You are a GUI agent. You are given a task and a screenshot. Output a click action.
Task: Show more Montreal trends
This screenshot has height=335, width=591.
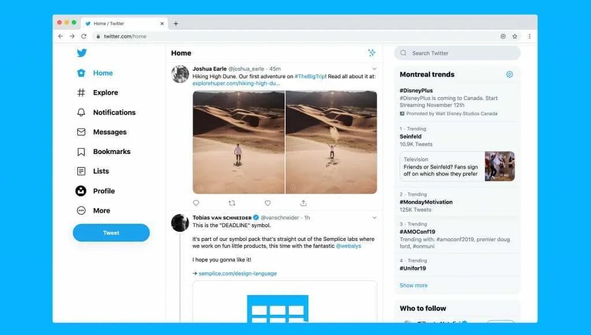click(x=413, y=285)
